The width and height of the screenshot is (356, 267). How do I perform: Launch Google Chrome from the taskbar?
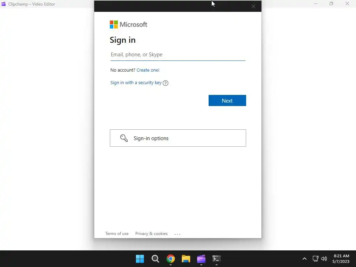pyautogui.click(x=170, y=259)
